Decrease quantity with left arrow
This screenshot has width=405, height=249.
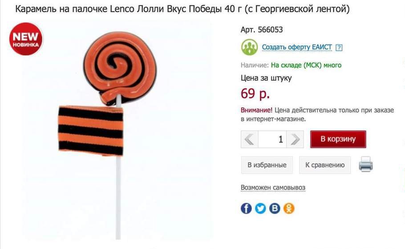tap(250, 139)
